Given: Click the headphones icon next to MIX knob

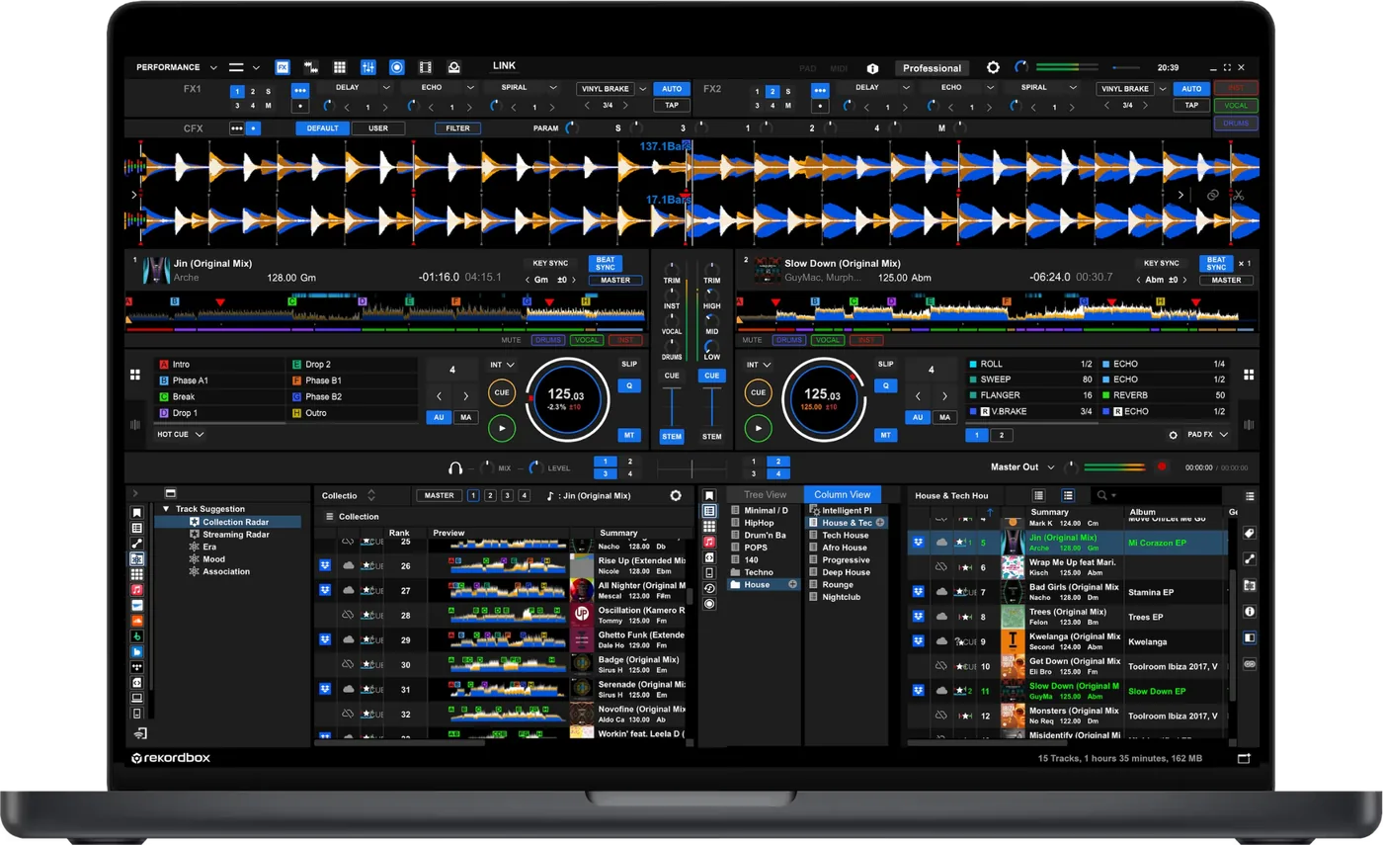Looking at the screenshot, I should (455, 467).
